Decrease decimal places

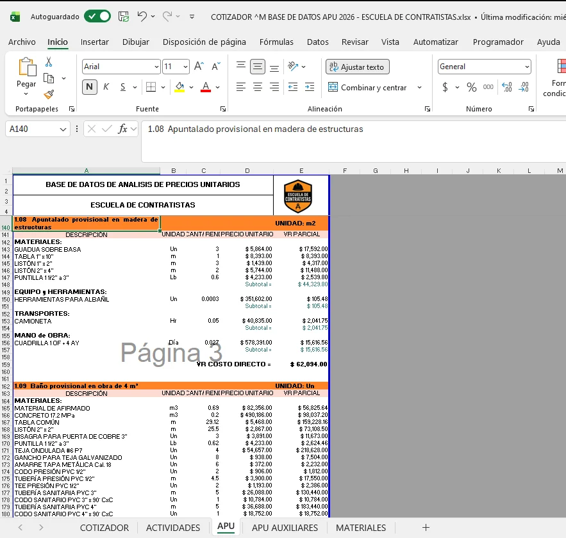coord(524,87)
